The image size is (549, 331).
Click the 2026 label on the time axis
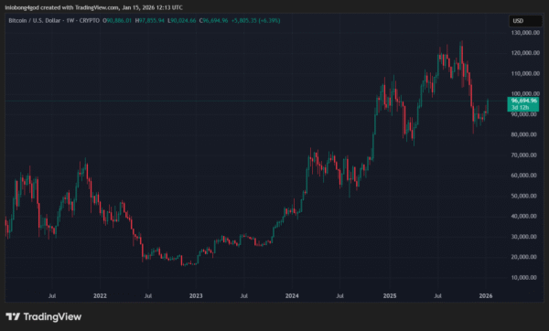pyautogui.click(x=486, y=296)
